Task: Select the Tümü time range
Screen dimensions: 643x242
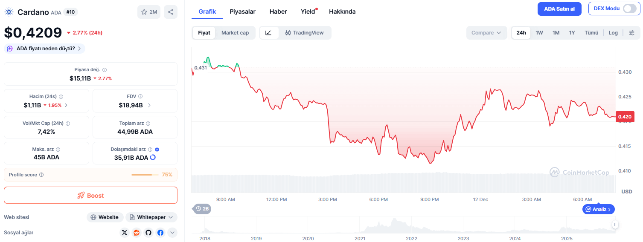Action: 591,33
